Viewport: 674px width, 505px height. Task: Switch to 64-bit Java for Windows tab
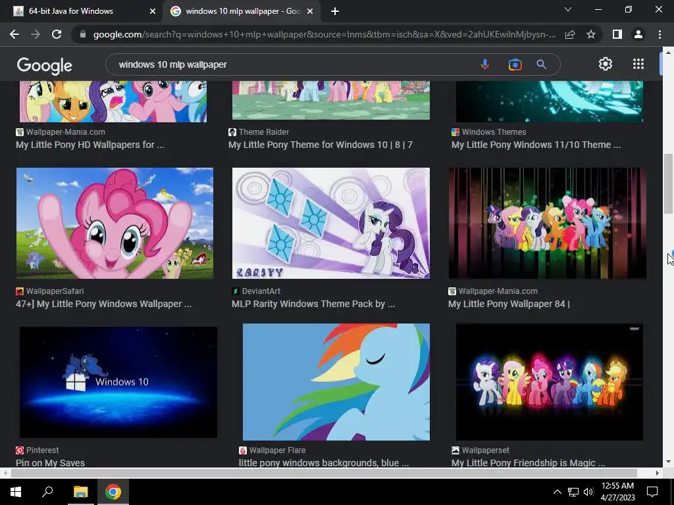82,11
